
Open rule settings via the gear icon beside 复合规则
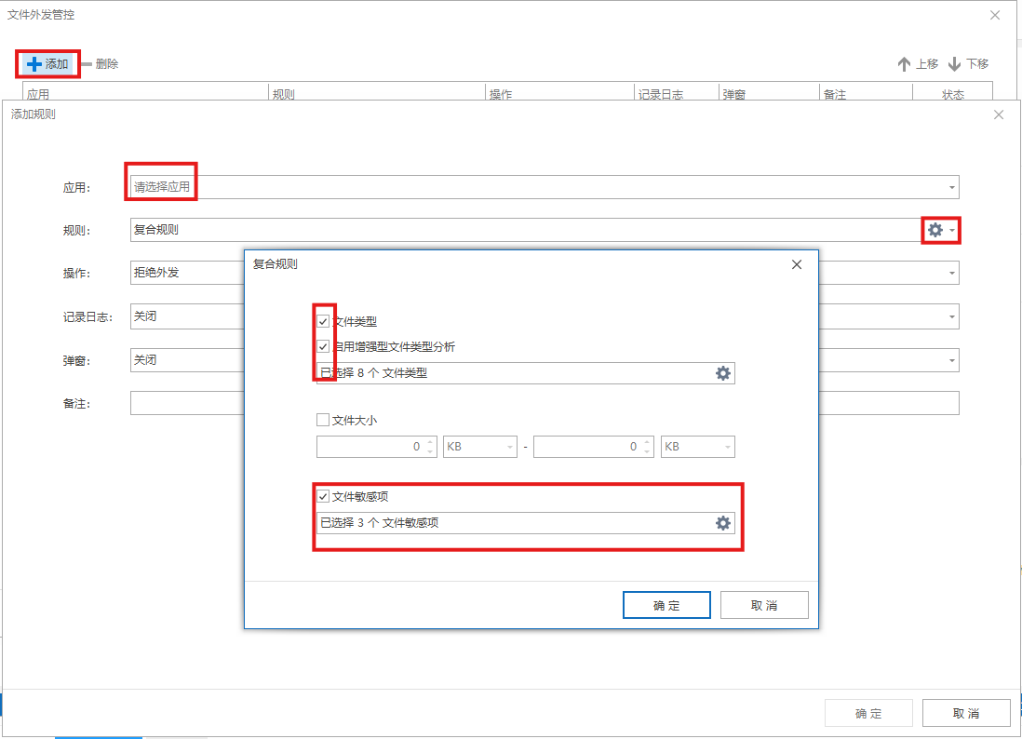point(935,230)
